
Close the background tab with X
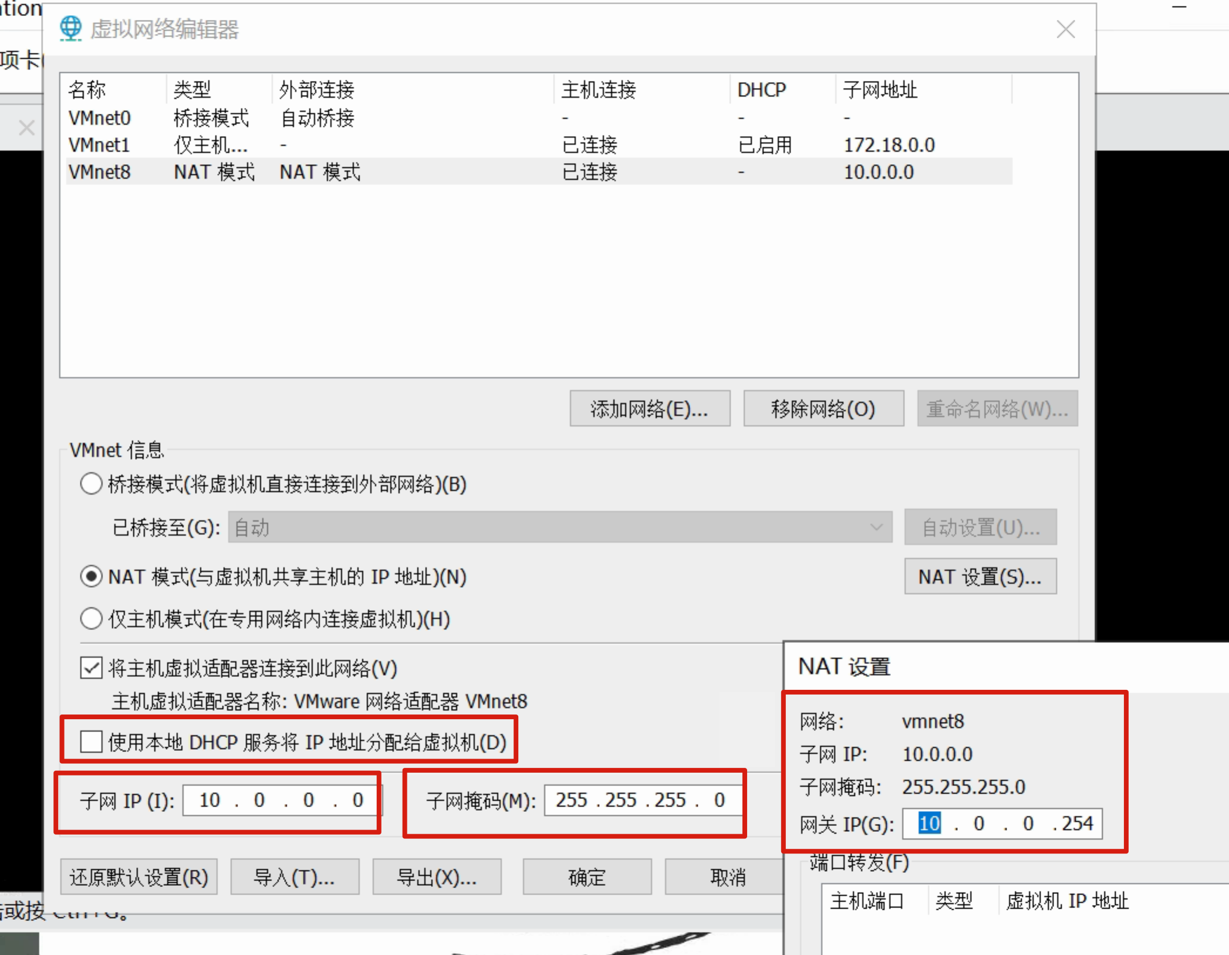point(26,127)
